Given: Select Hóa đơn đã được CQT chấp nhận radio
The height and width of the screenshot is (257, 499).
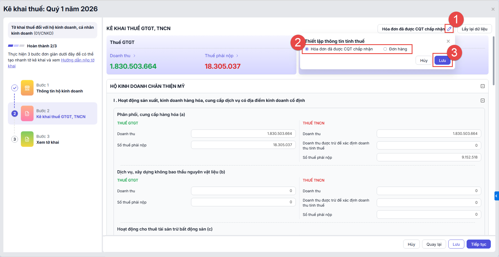Looking at the screenshot, I should [x=307, y=49].
